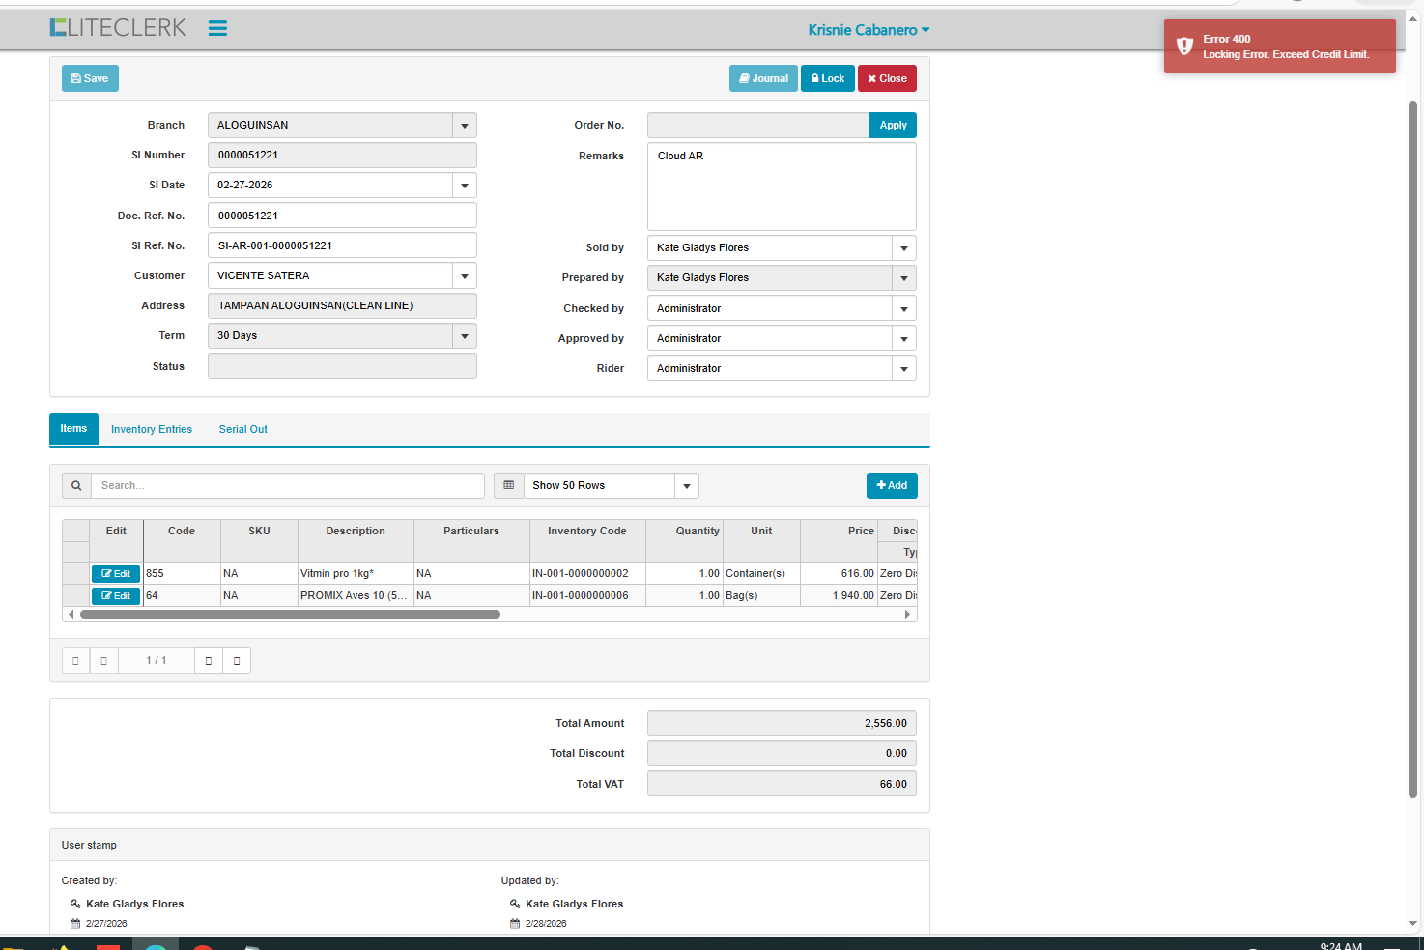Click the table grid rows icon
Image resolution: width=1424 pixels, height=950 pixels.
pyautogui.click(x=509, y=486)
